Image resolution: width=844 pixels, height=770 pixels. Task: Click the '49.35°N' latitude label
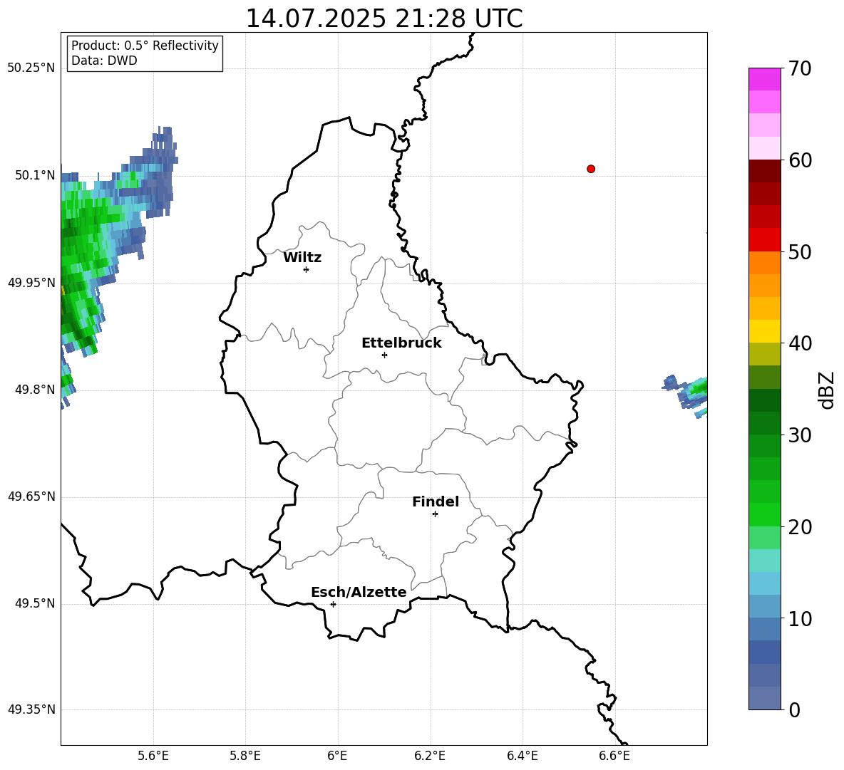(x=31, y=709)
